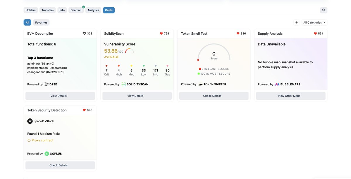Click the Found 1 Medium Risk text
The width and height of the screenshot is (351, 179).
click(x=44, y=134)
